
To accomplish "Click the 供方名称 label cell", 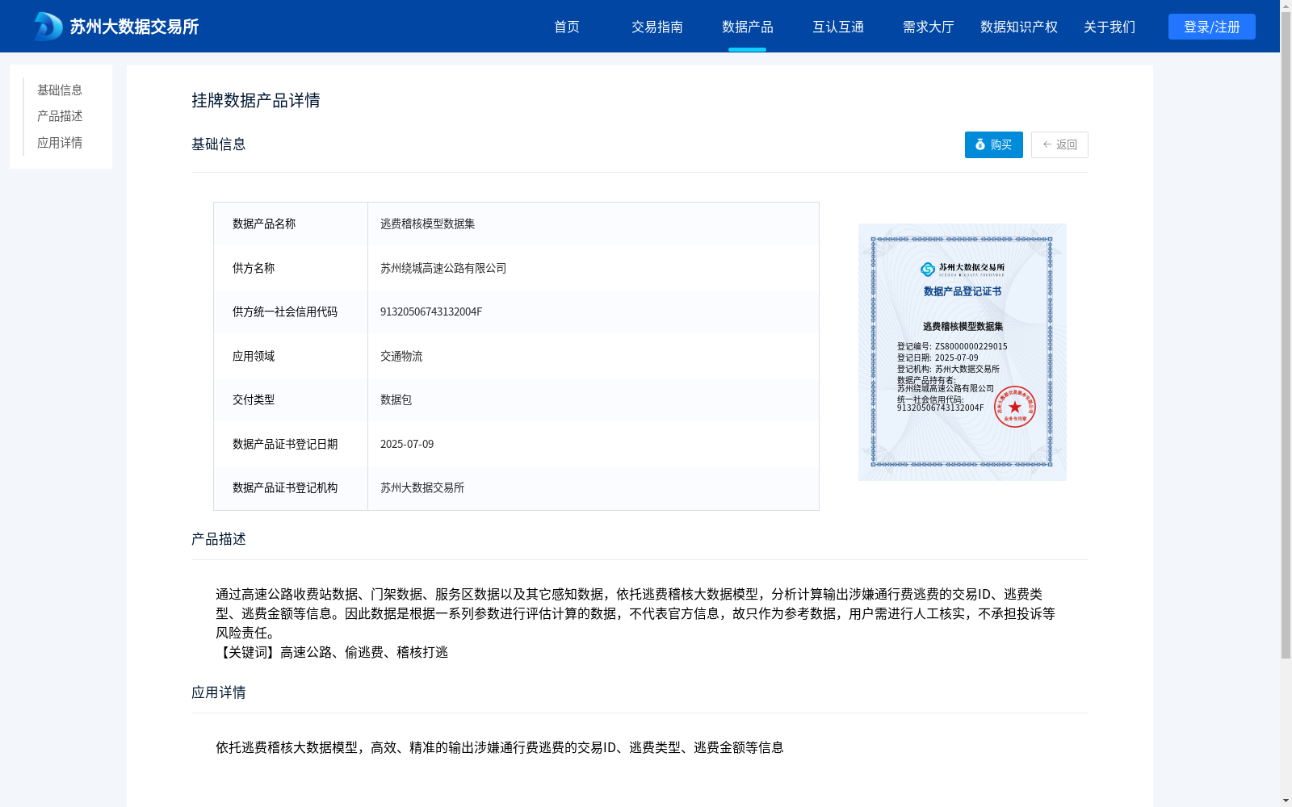I will coord(291,268).
